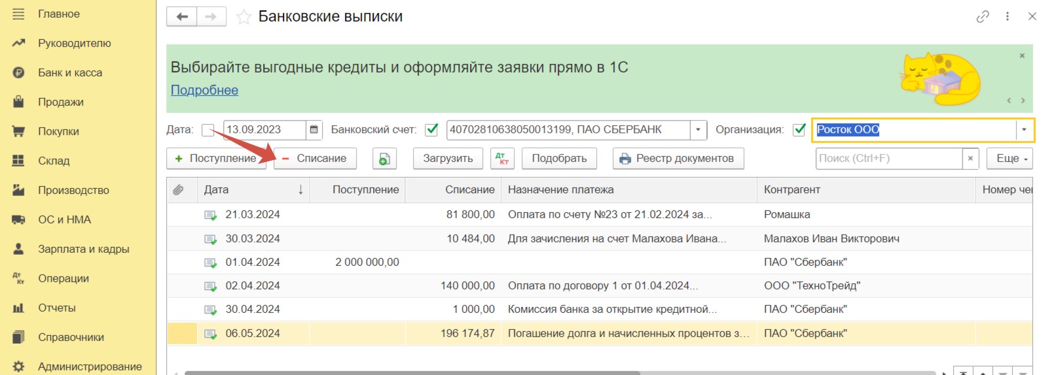Follow the Подробнее link in banner

coord(204,90)
